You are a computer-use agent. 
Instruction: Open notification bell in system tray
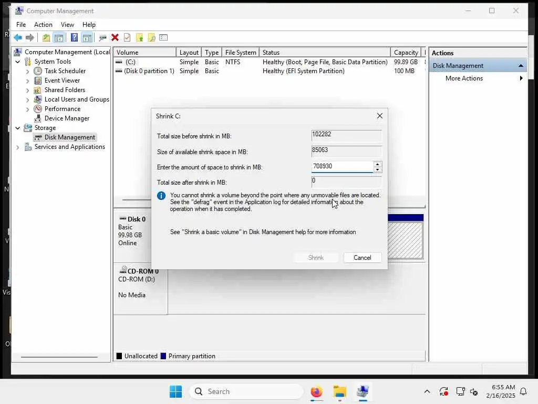(x=523, y=391)
